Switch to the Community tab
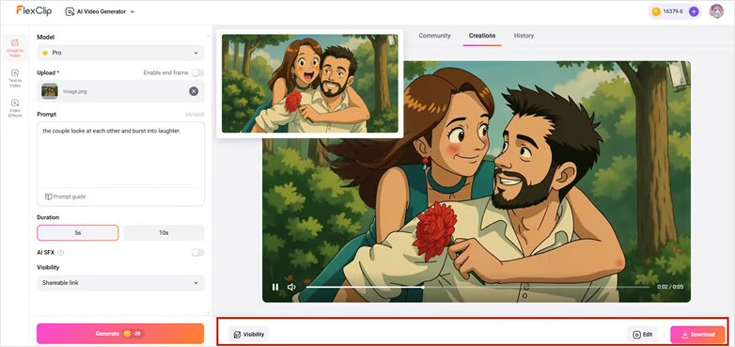Viewport: 735px width, 347px height. pyautogui.click(x=434, y=36)
